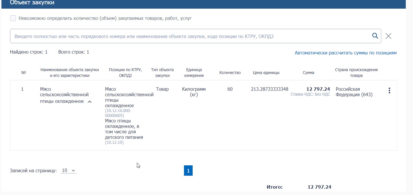This screenshot has width=413, height=195.
Task: Click 'Тип объекта закупки' column header
Action: tap(162, 73)
